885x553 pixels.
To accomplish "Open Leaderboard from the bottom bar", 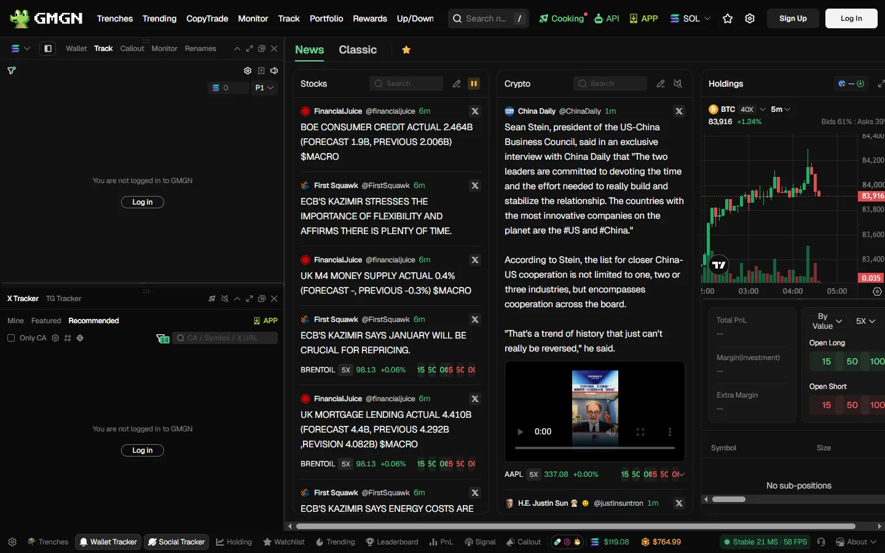I will (x=392, y=542).
